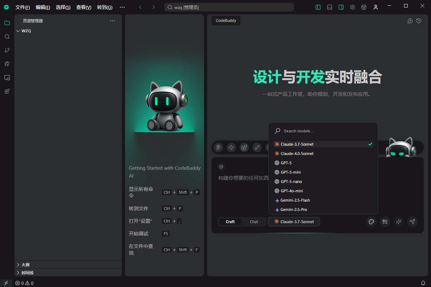The image size is (431, 287).
Task: Open the checklist tasks icon
Action: click(385, 222)
